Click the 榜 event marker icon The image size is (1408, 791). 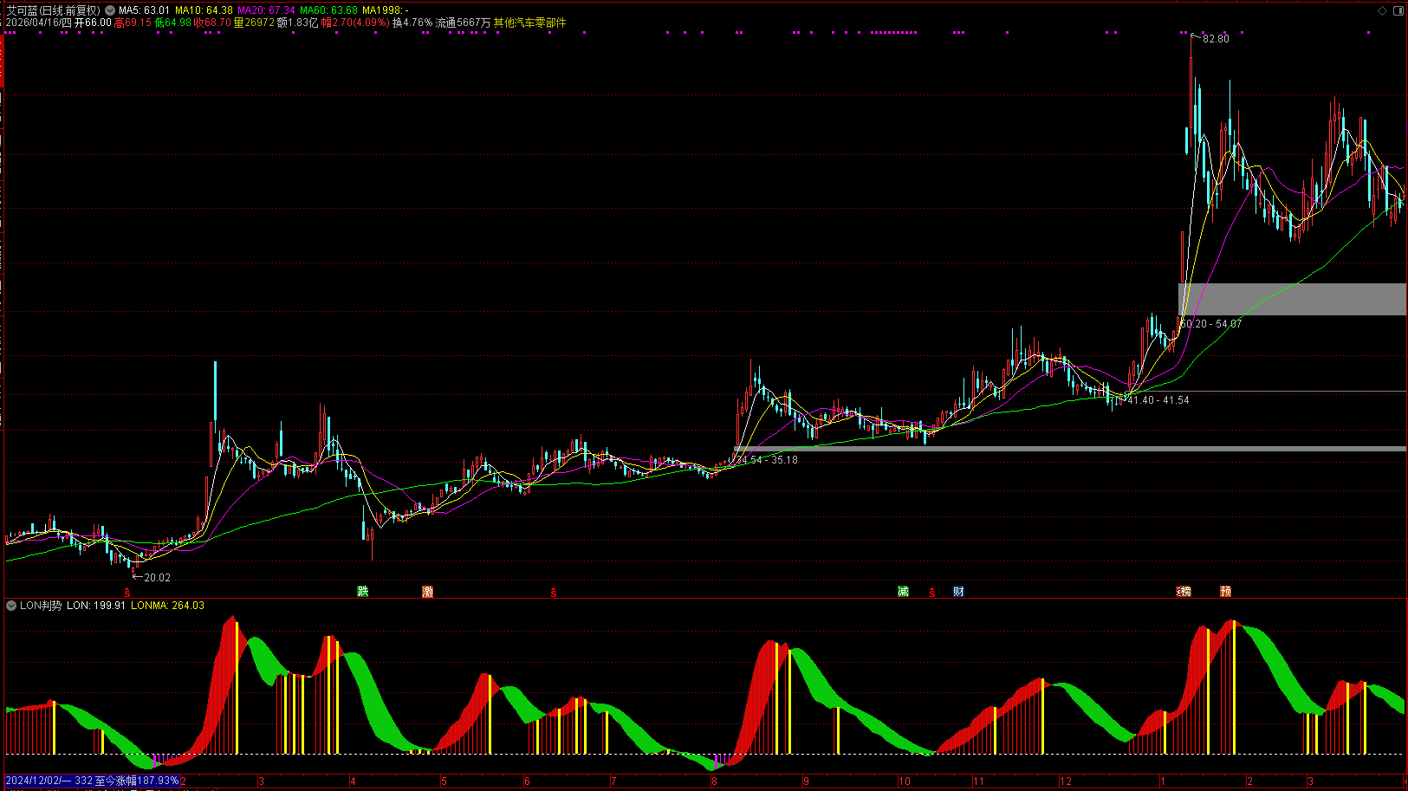1184,591
